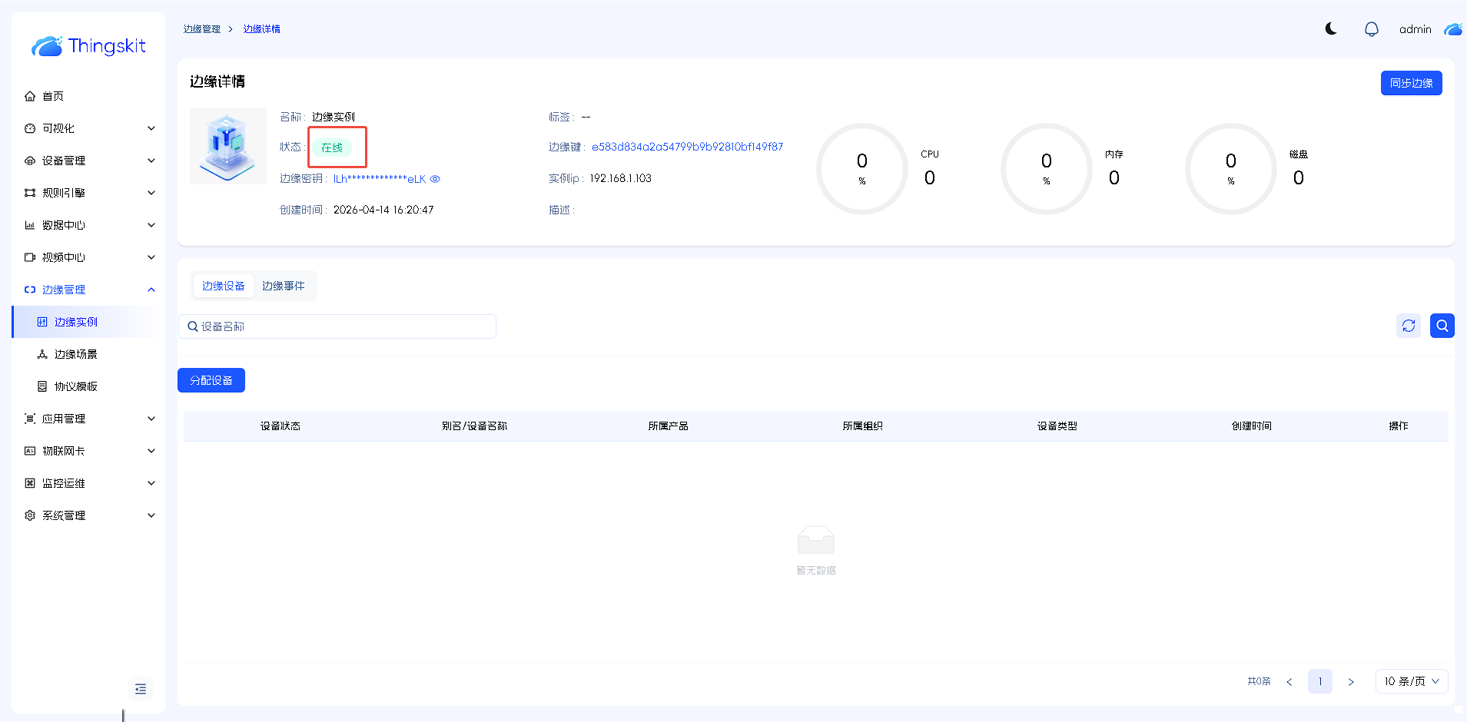Select the 协议模板 submenu icon
The image size is (1467, 722).
(x=42, y=386)
